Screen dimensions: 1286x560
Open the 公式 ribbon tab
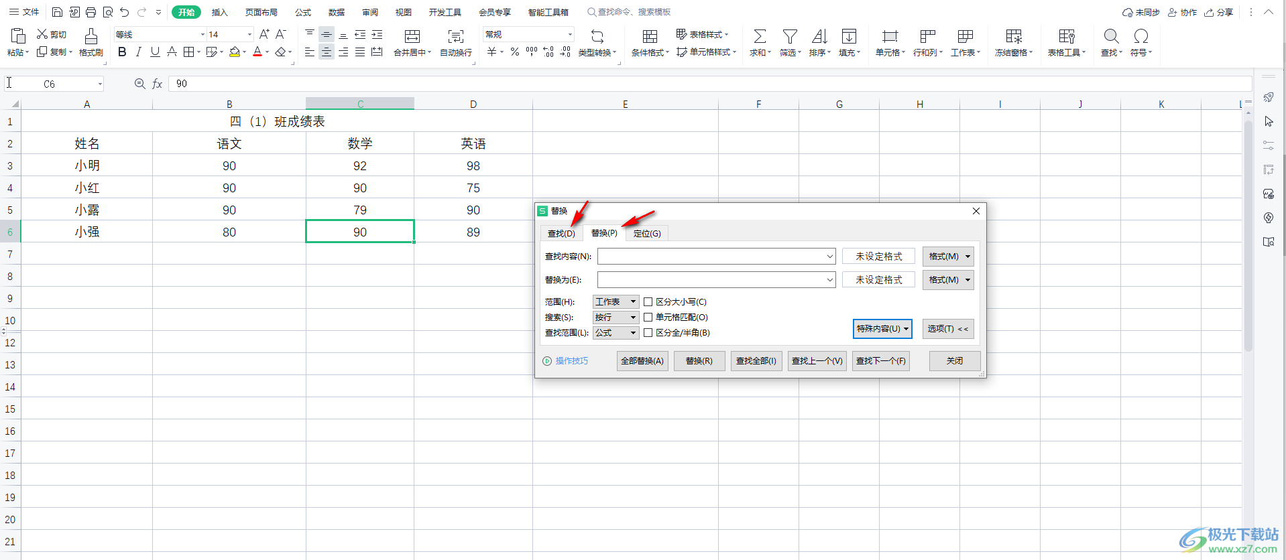point(303,12)
